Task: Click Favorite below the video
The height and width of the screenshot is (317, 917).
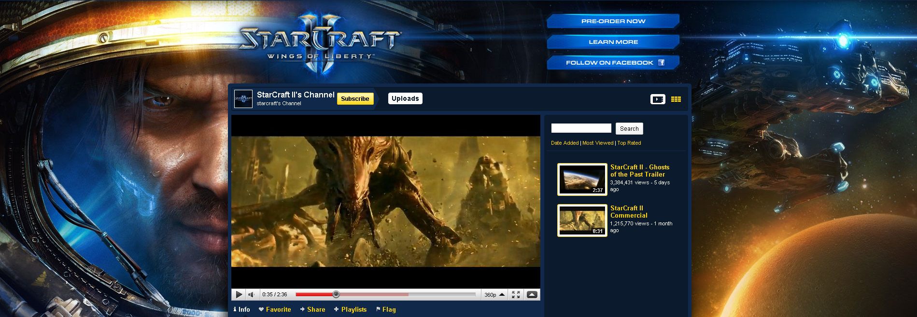Action: tap(275, 309)
